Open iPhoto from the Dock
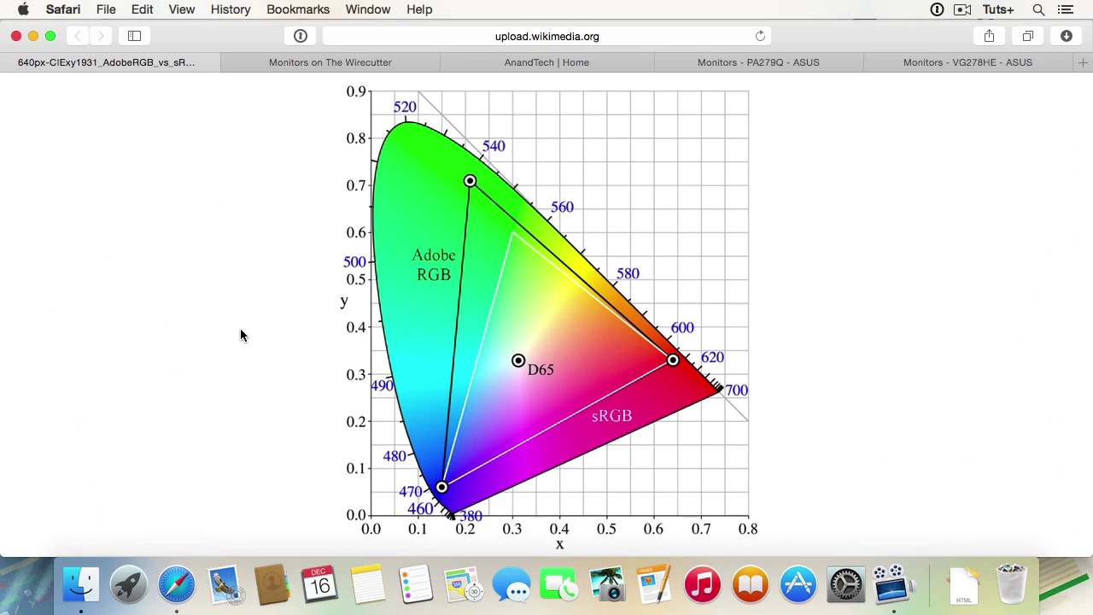1093x615 pixels. pyautogui.click(x=607, y=585)
